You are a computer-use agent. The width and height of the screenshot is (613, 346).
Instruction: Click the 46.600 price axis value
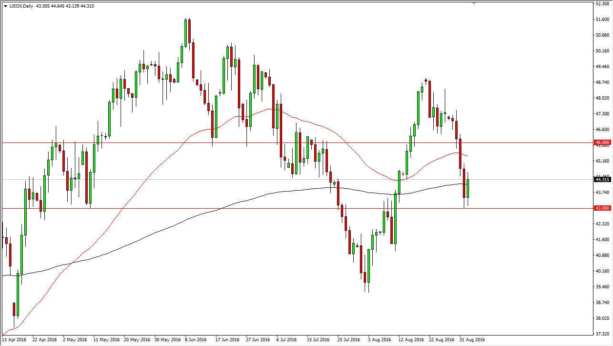click(603, 130)
